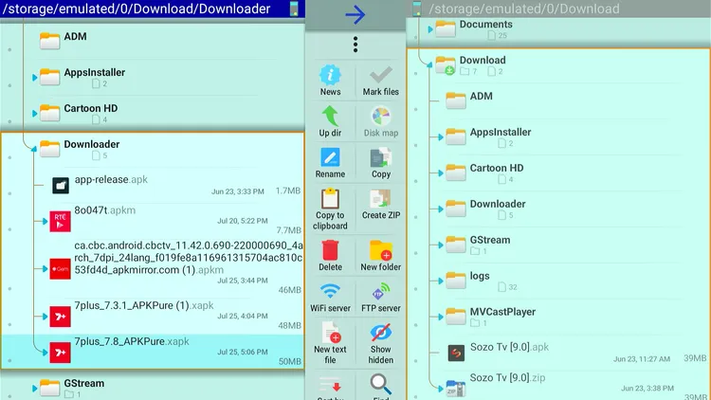Open the three-dot overflow menu
Image resolution: width=711 pixels, height=400 pixels.
pyautogui.click(x=355, y=45)
